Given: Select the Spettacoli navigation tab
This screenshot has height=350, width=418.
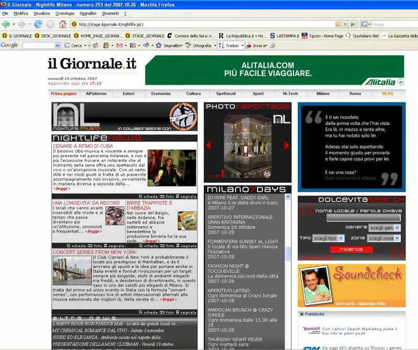Looking at the screenshot, I should (226, 94).
